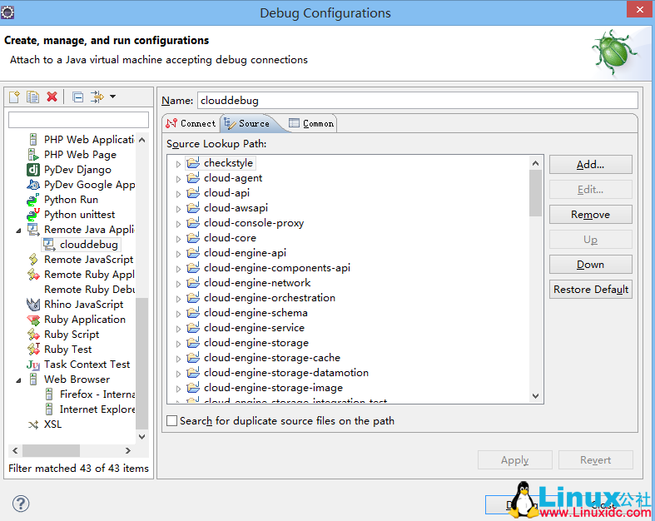Click the PHP Web Application icon

pyautogui.click(x=33, y=140)
